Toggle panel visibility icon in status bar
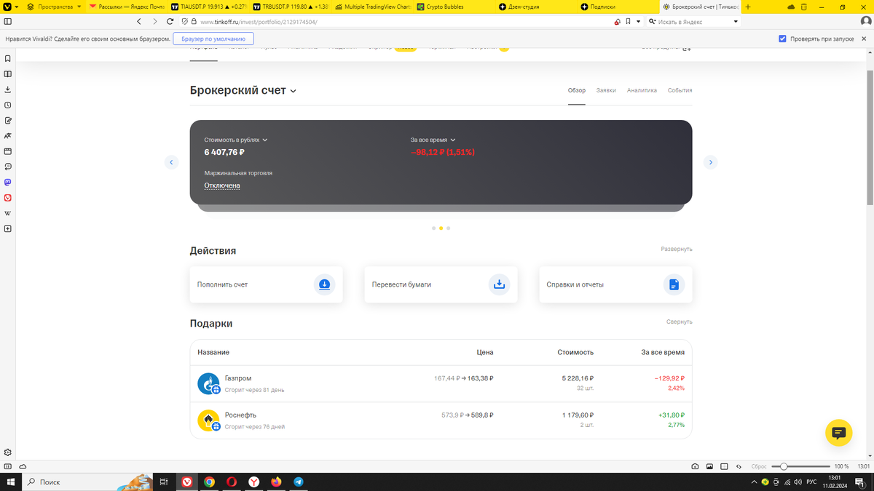 (x=8, y=466)
